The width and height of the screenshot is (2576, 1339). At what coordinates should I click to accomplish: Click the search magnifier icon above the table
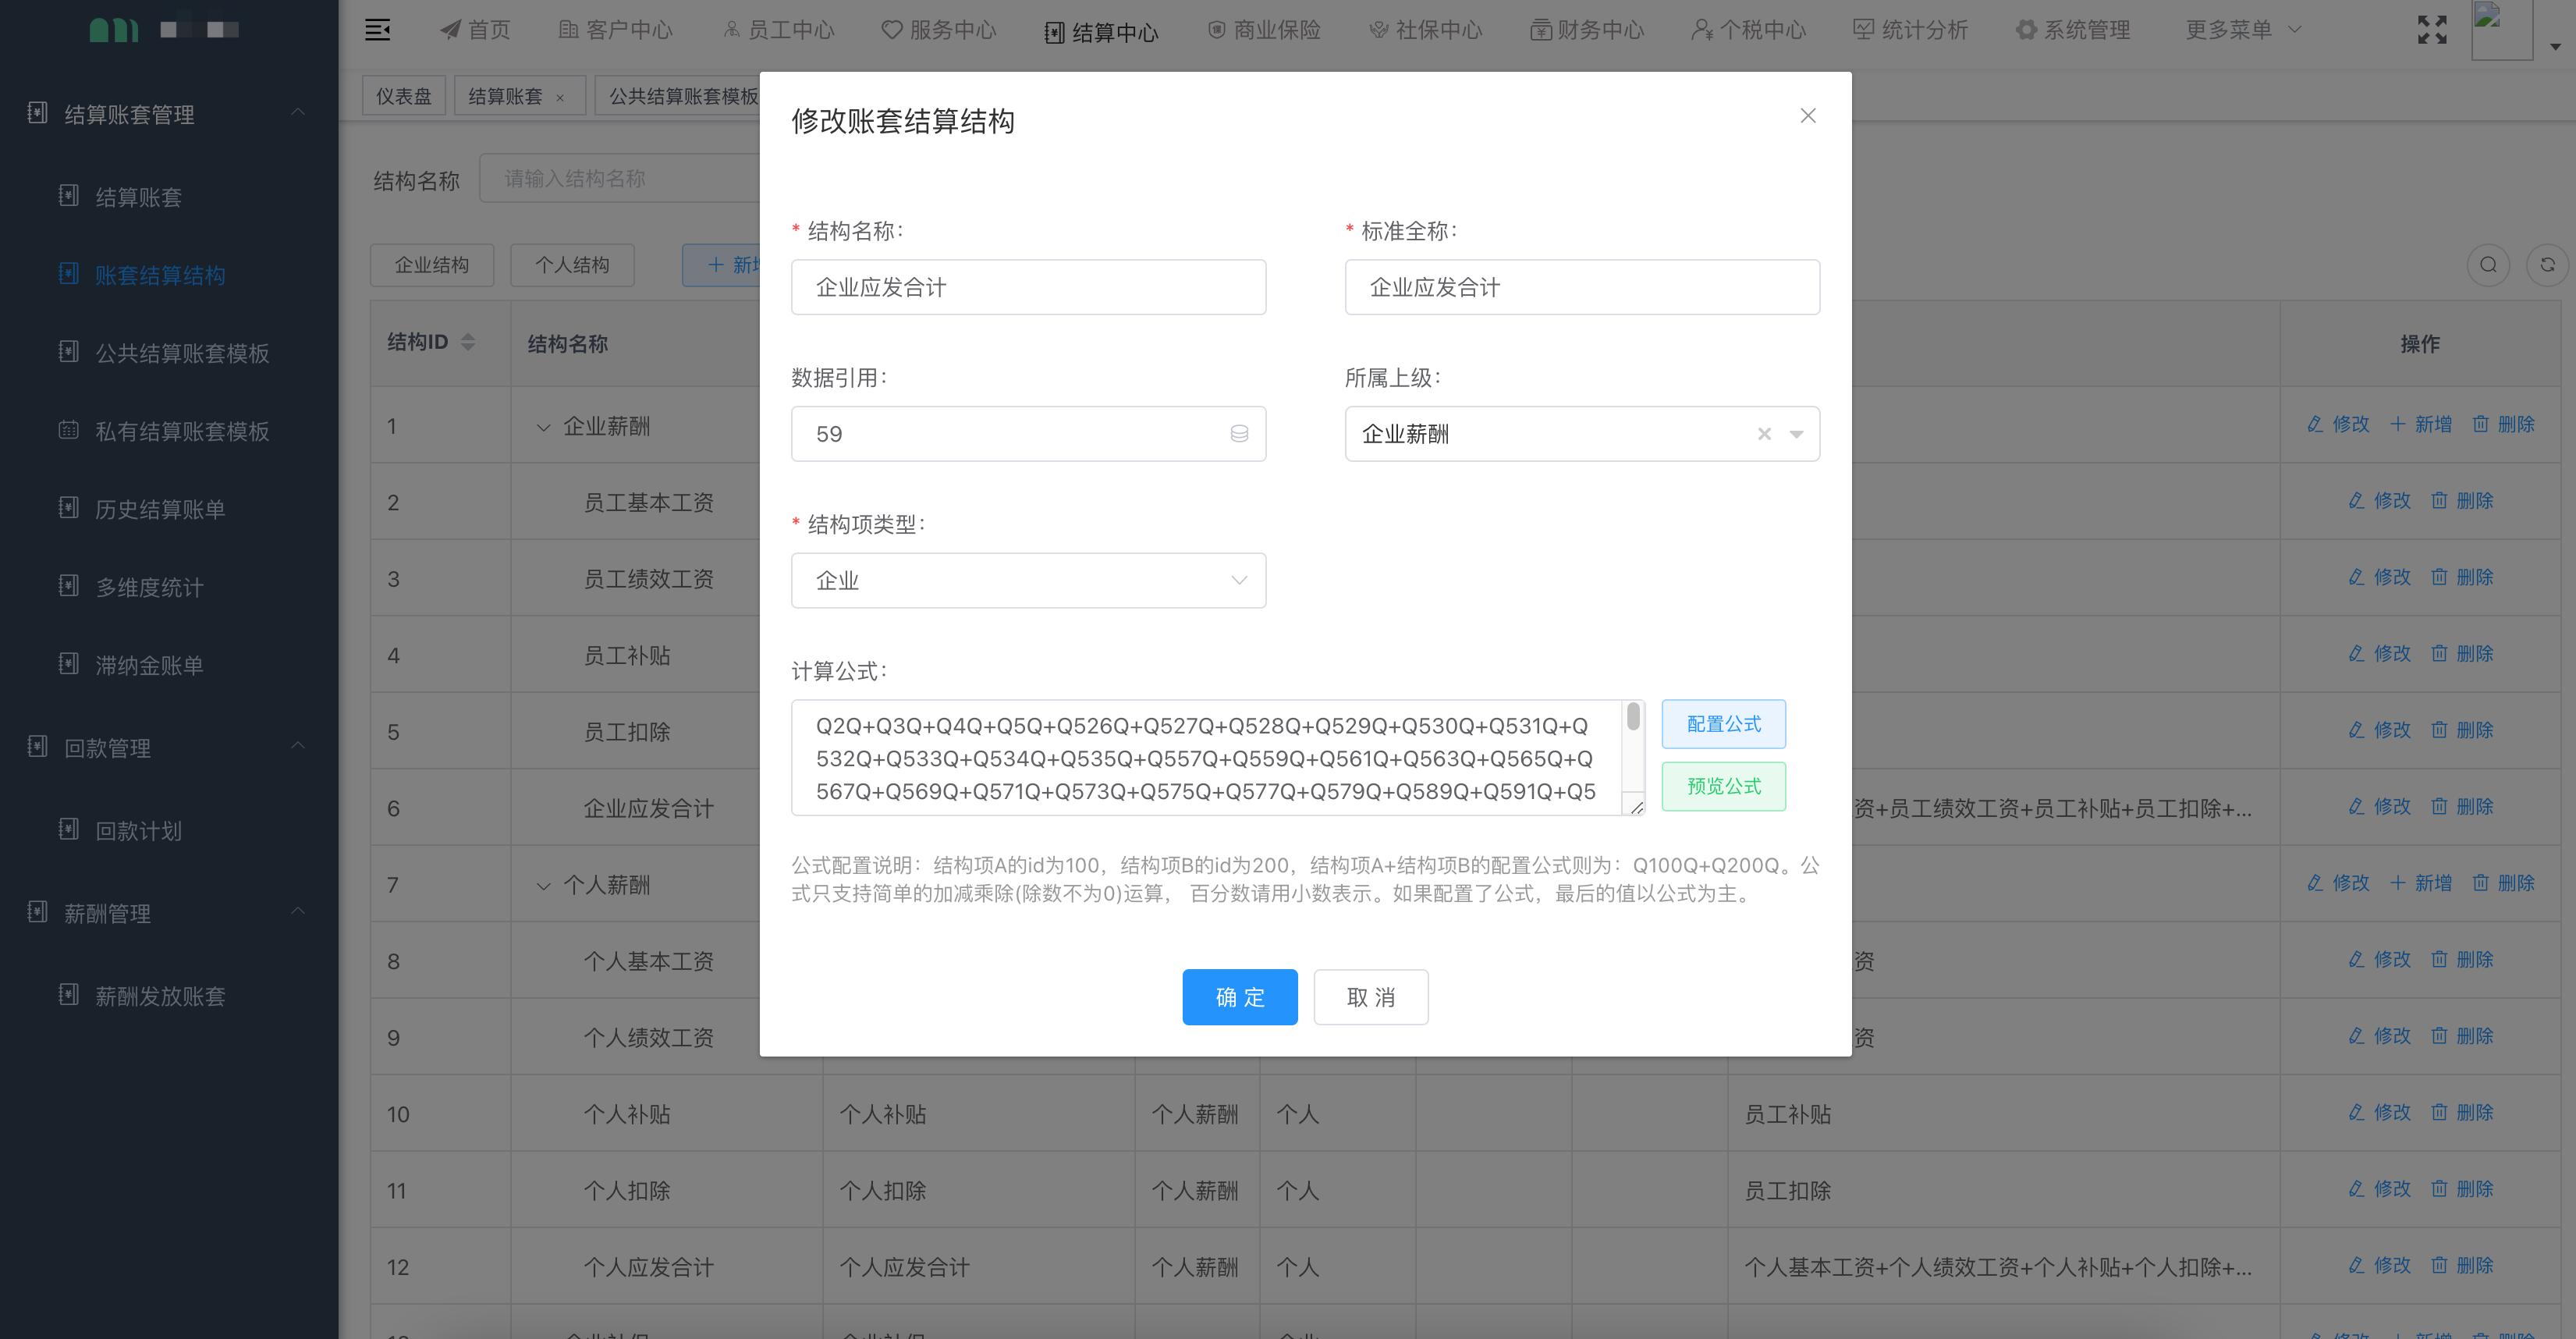2489,265
